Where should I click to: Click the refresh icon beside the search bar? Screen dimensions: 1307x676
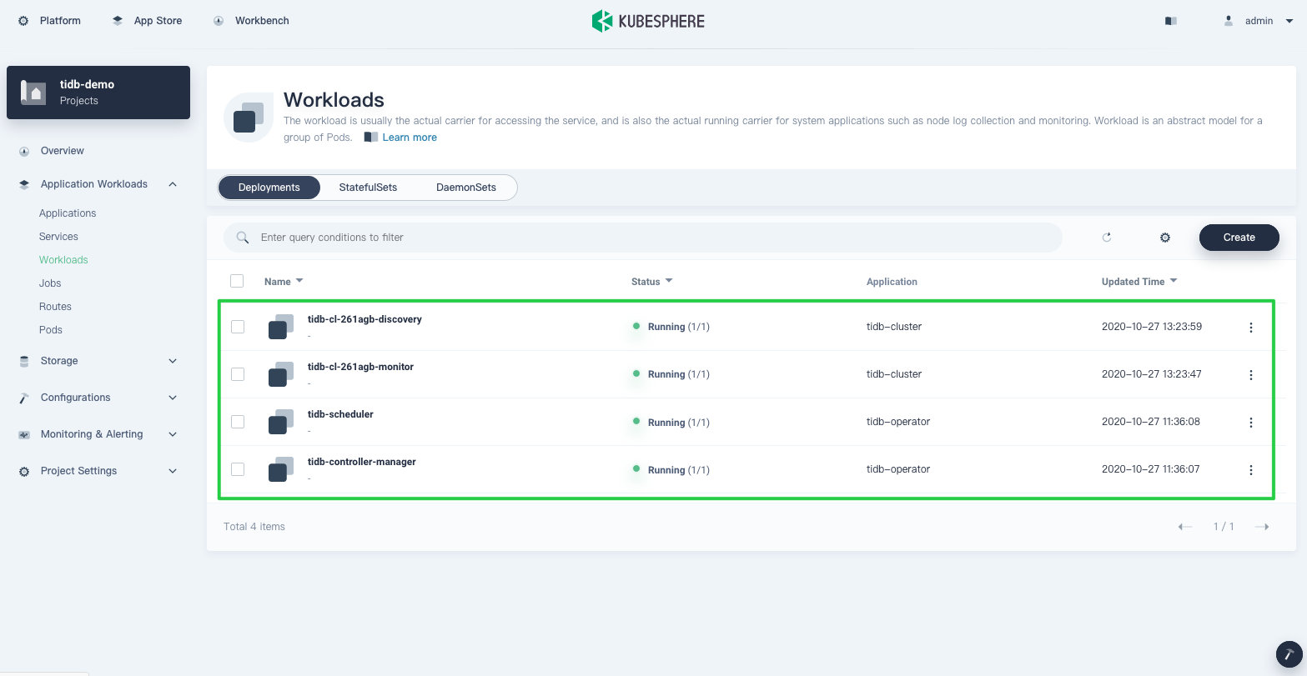pyautogui.click(x=1107, y=238)
